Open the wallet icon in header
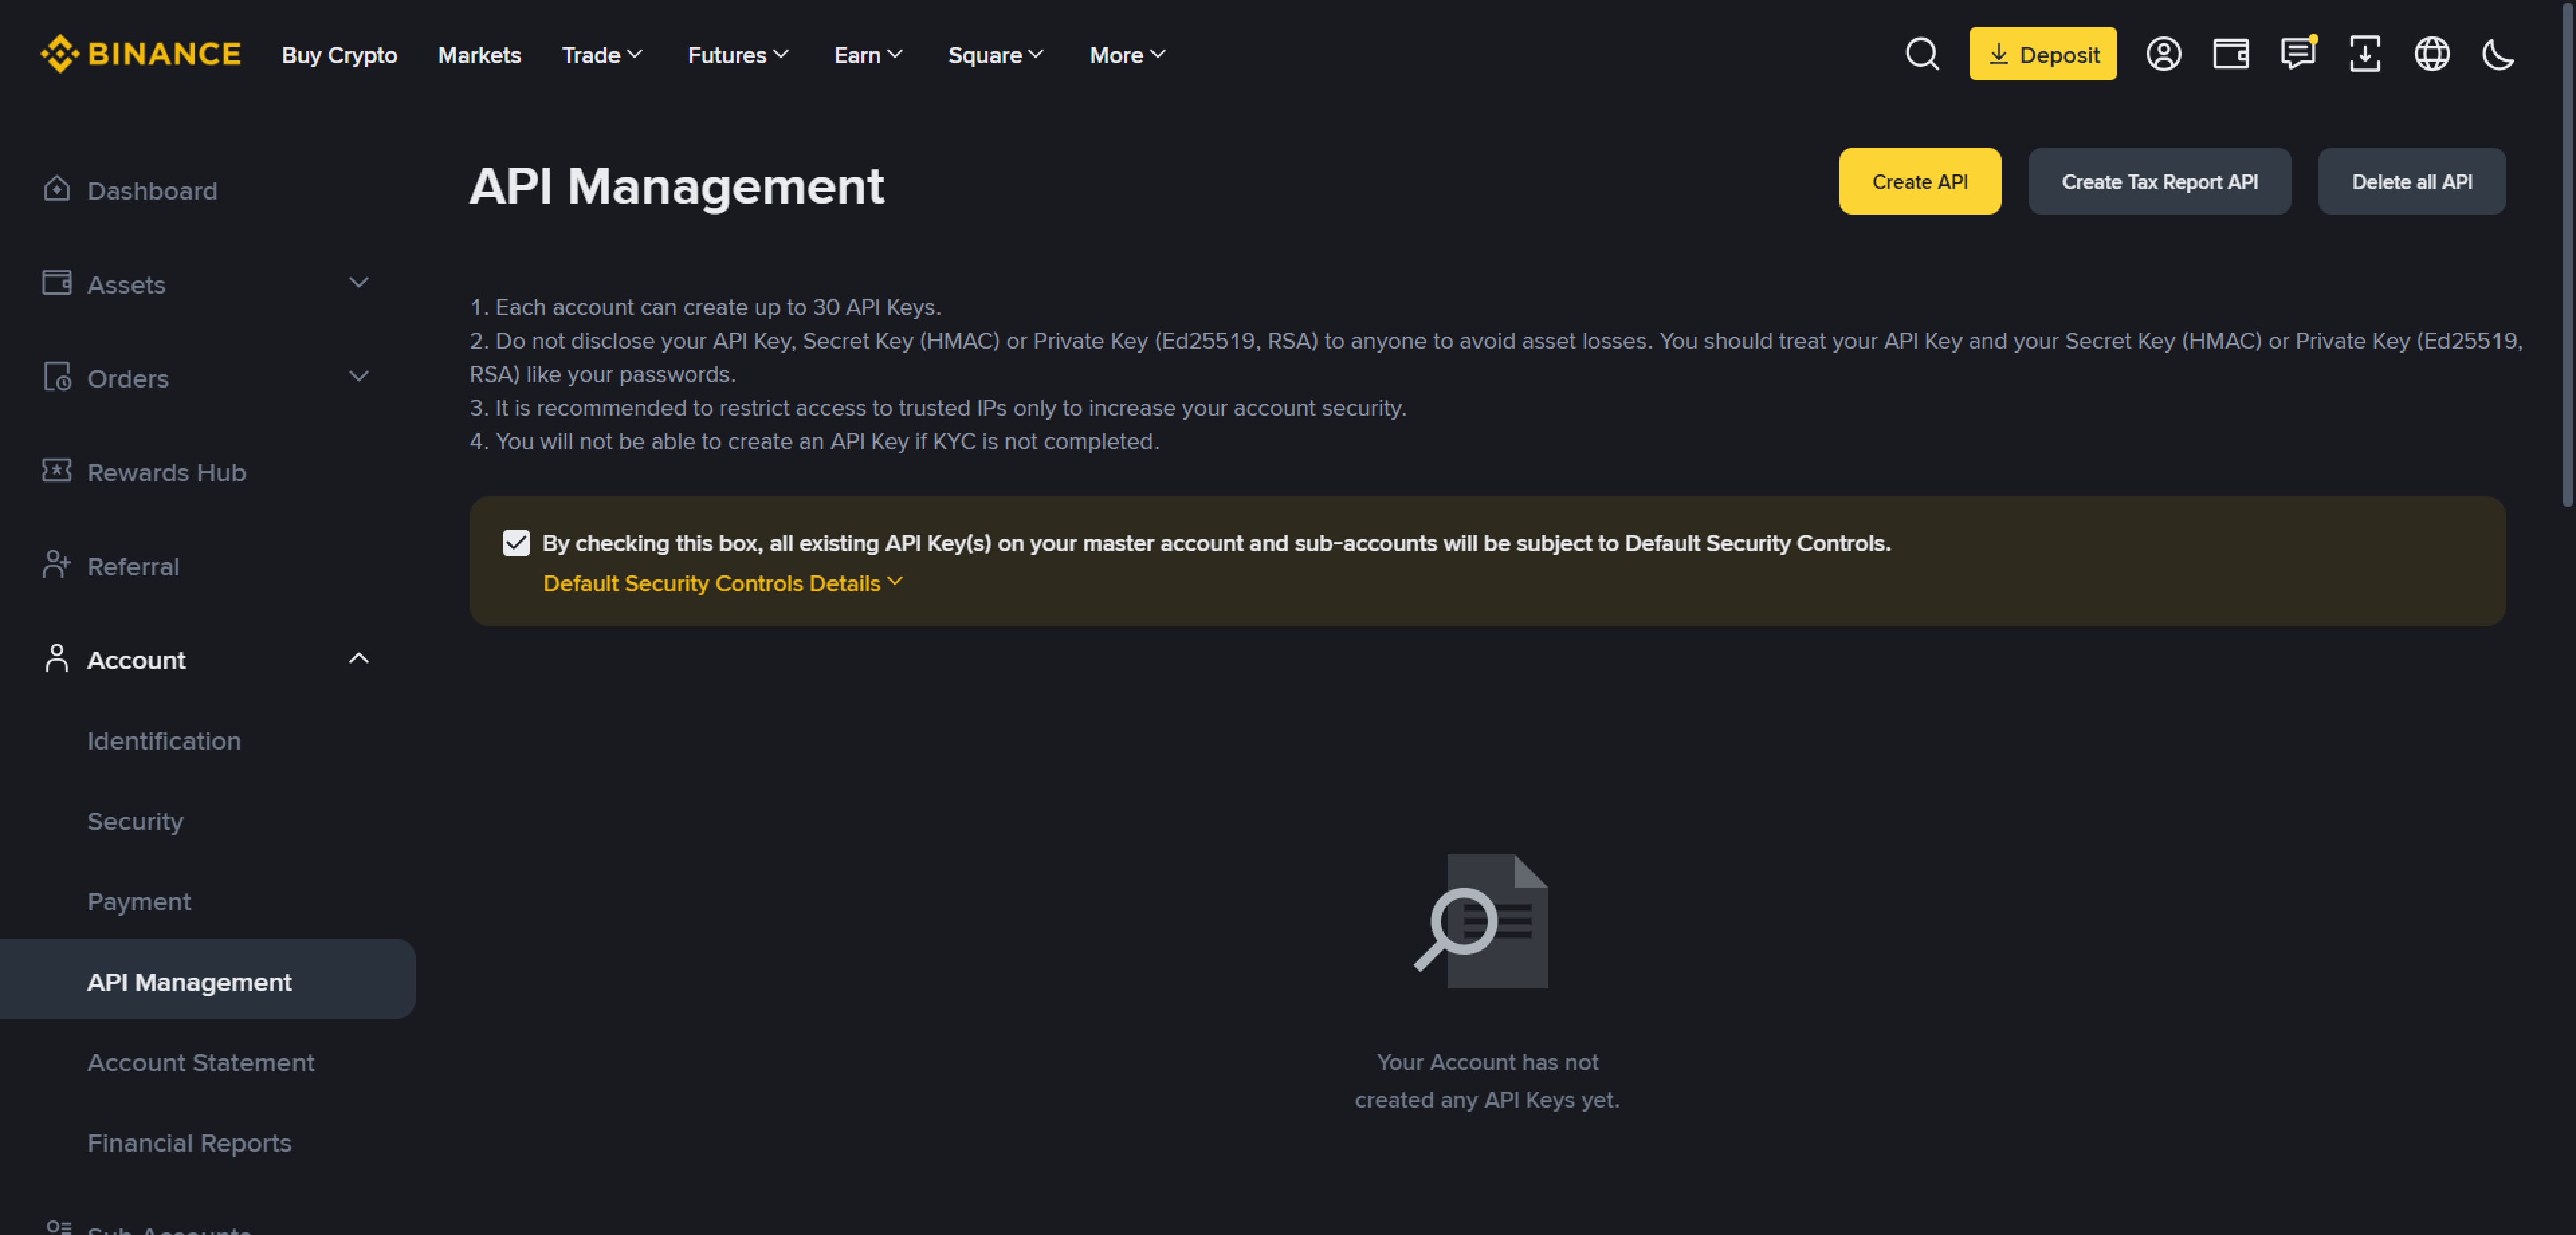The width and height of the screenshot is (2576, 1235). (2230, 54)
